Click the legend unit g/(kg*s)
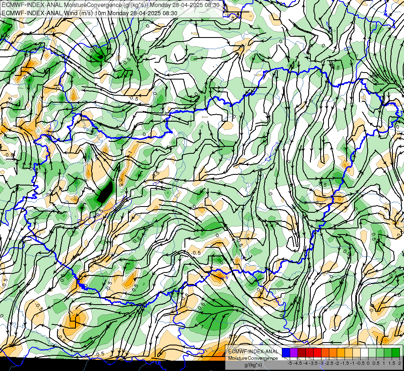Viewport: 404px width, 371px height. pos(253,365)
